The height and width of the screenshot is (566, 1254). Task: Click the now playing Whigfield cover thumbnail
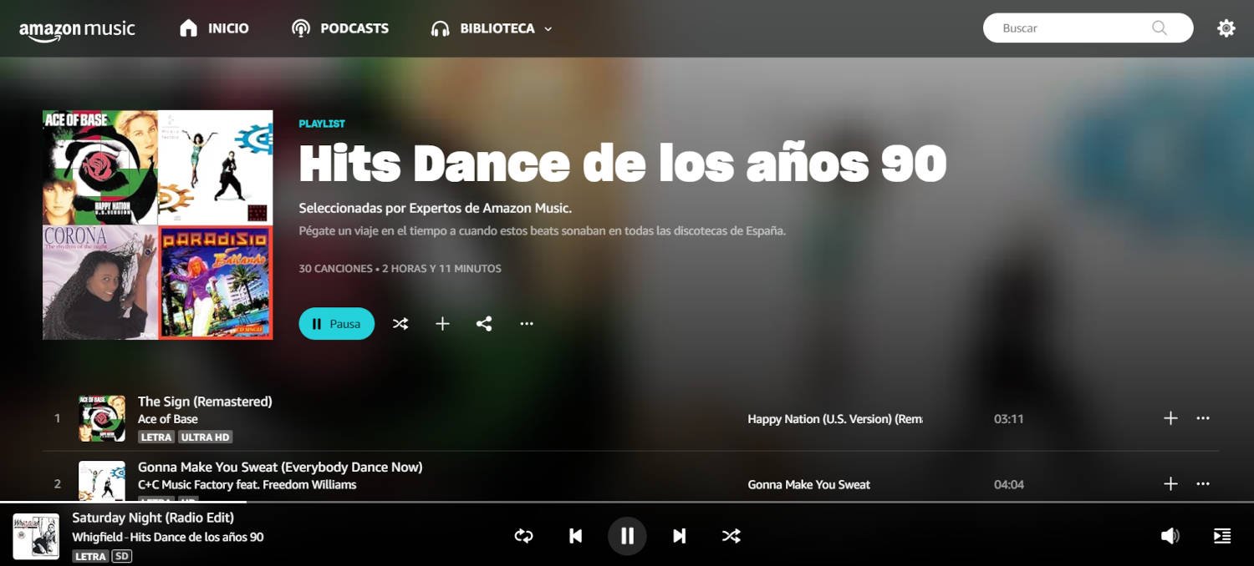tap(36, 536)
